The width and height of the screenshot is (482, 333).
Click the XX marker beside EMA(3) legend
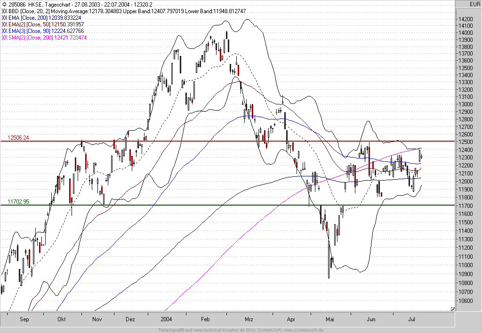(x=4, y=31)
